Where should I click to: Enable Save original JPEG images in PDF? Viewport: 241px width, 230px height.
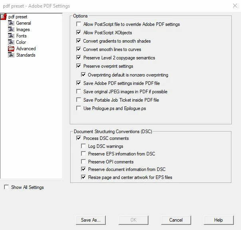pos(79,92)
